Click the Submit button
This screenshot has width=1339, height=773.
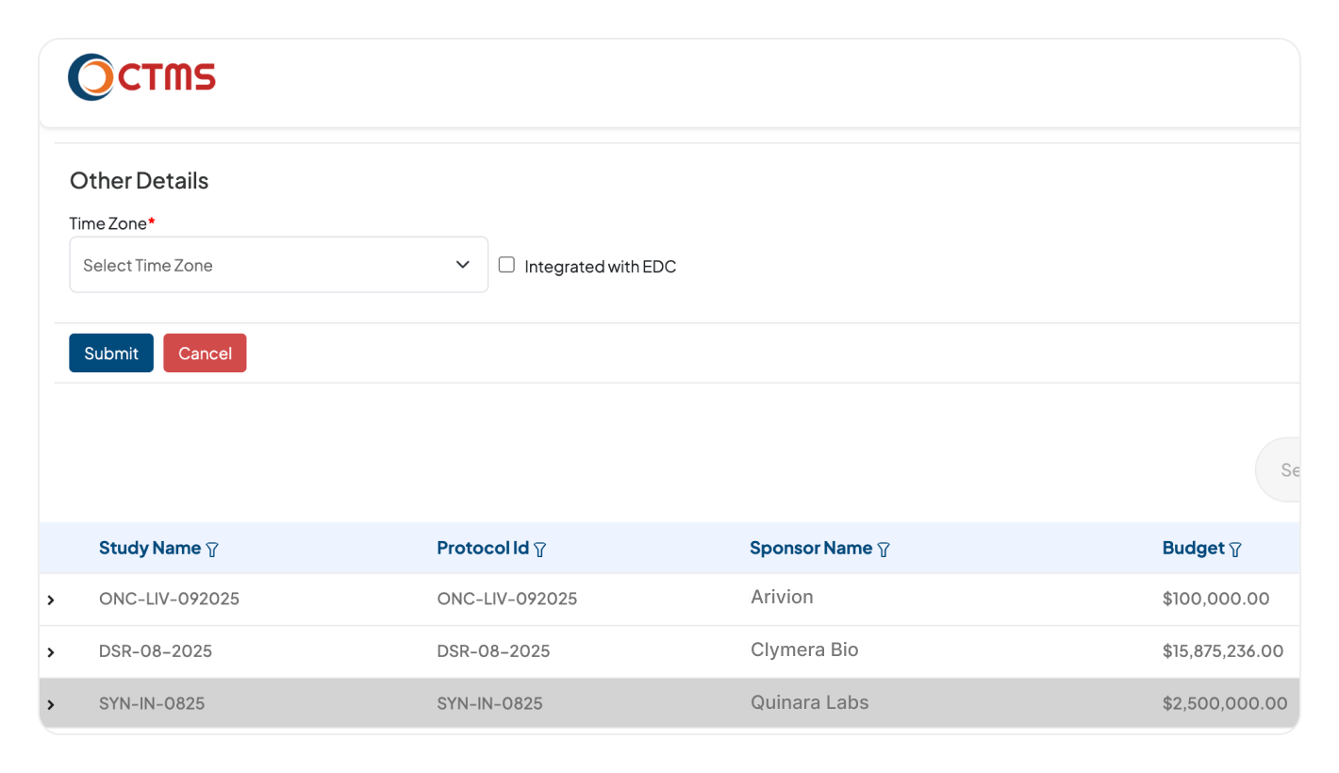(x=110, y=353)
